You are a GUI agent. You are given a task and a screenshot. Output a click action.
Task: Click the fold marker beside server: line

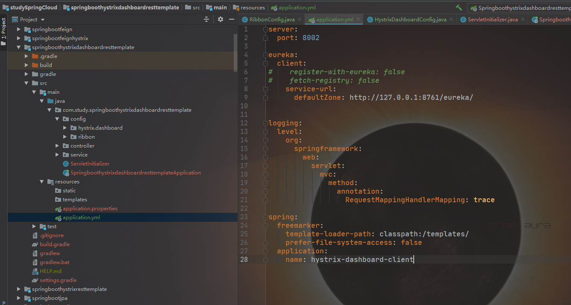click(x=265, y=29)
